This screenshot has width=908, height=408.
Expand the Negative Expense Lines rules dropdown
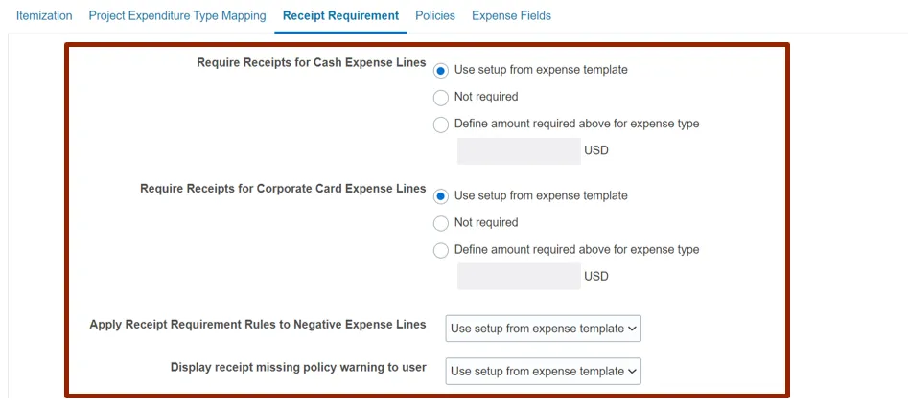coord(543,329)
